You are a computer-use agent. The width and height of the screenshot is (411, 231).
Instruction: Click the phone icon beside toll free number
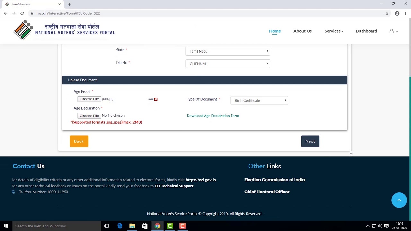pyautogui.click(x=13, y=192)
